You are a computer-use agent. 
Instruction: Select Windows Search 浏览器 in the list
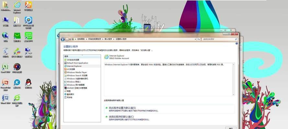tap(82, 75)
